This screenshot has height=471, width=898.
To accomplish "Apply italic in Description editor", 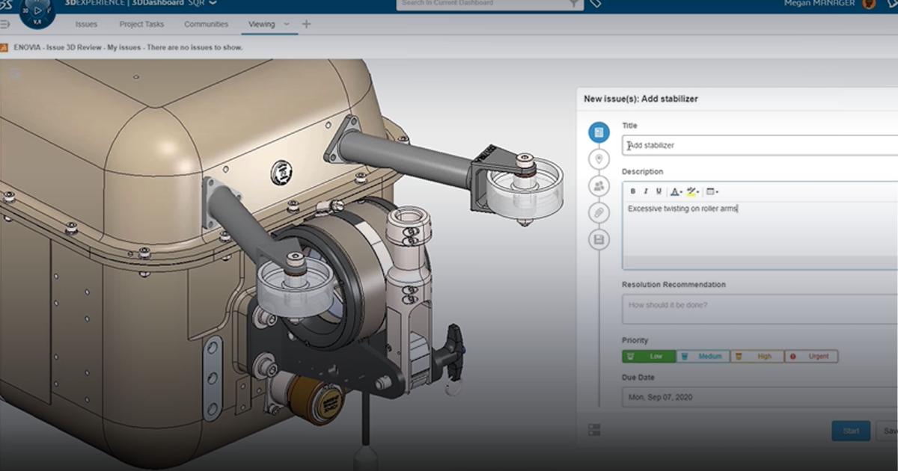I will point(646,191).
